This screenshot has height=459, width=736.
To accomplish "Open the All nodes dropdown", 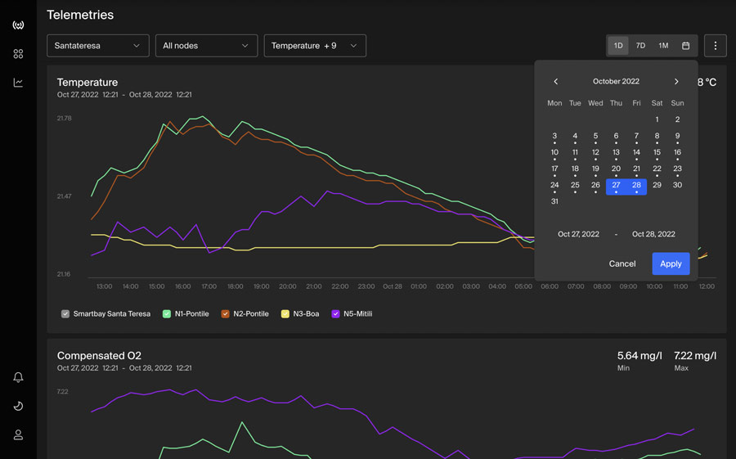I will click(207, 46).
